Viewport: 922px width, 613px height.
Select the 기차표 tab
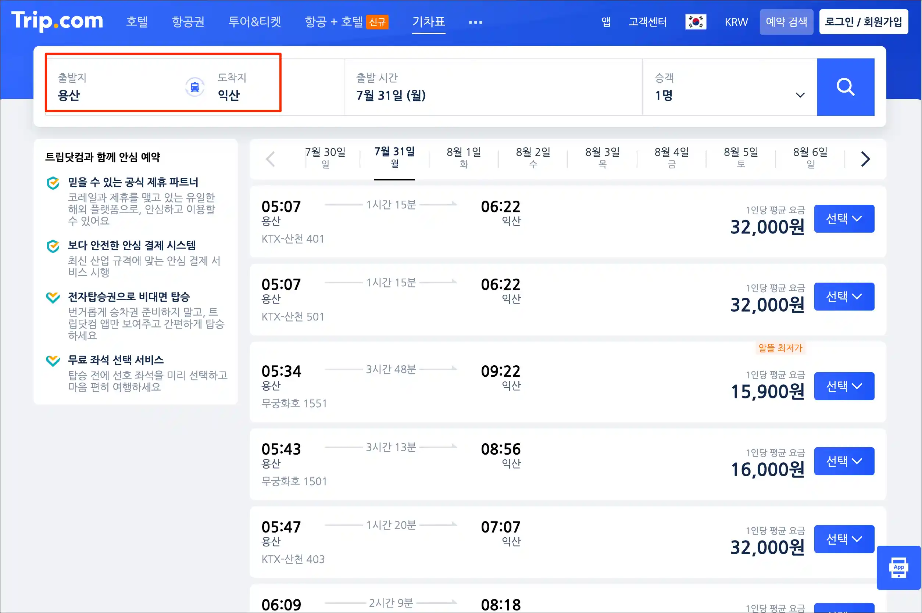tap(429, 22)
